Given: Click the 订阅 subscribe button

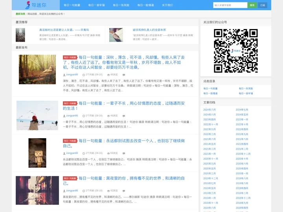Looking at the screenshot, I should point(263,5).
